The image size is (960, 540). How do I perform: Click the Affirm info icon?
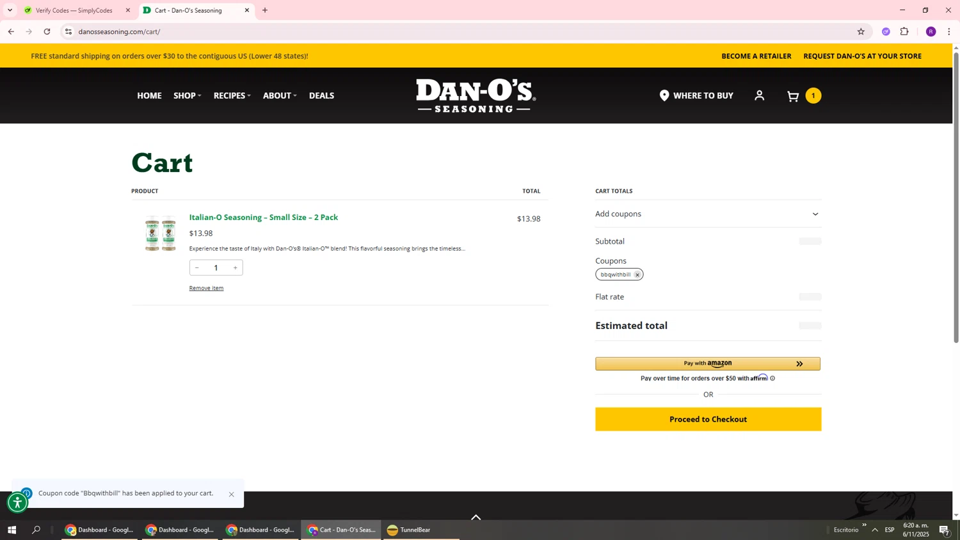tap(772, 378)
